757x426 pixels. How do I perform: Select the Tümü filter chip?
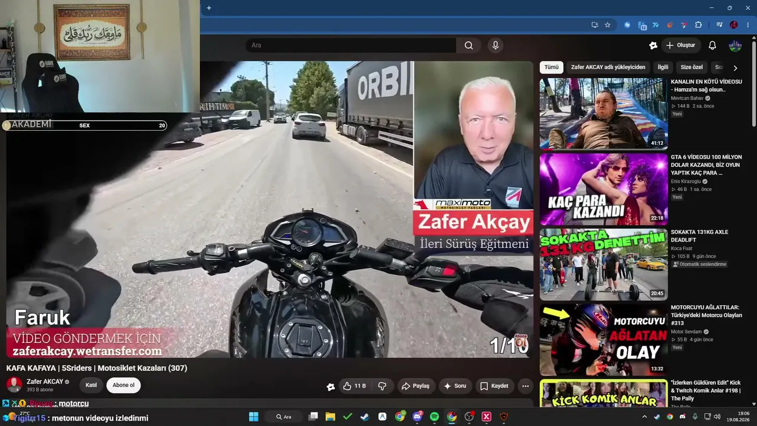tap(551, 67)
